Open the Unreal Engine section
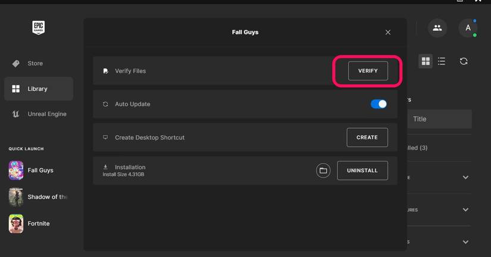Screen dimensions: 491x257 (39, 114)
